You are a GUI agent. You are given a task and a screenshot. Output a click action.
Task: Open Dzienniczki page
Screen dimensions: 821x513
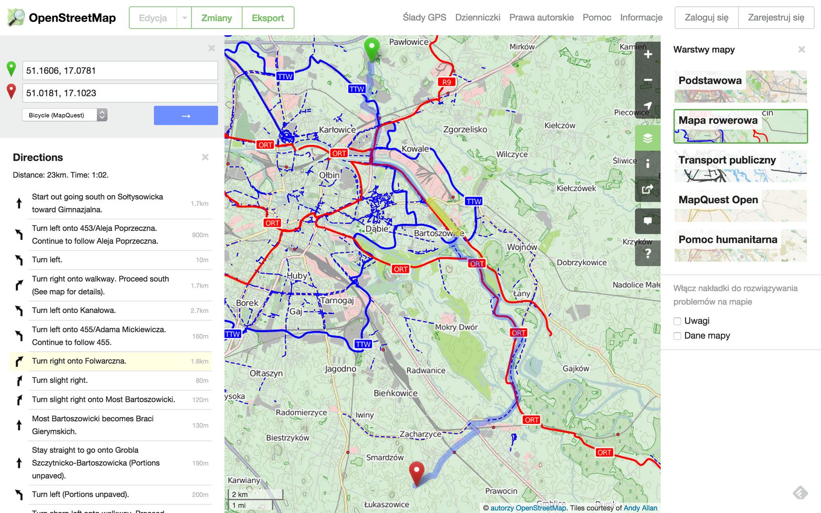tap(478, 18)
